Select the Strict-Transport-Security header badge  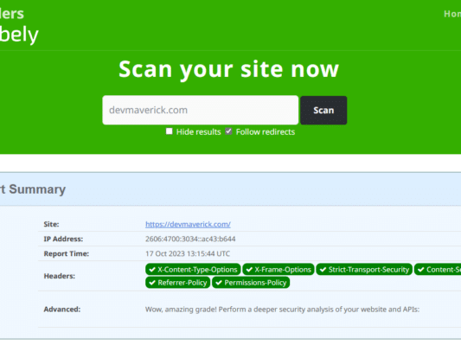pyautogui.click(x=364, y=270)
